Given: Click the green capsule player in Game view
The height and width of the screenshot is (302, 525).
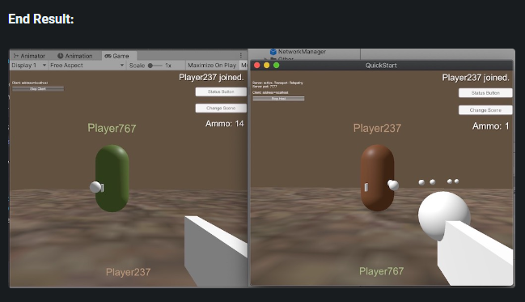Looking at the screenshot, I should (112, 178).
